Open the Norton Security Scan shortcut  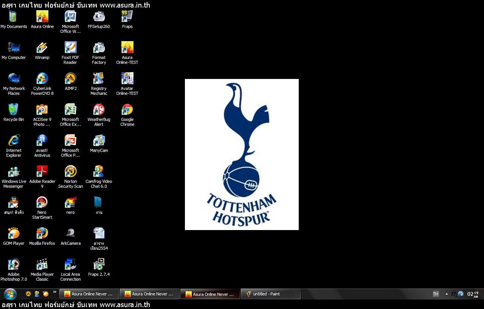[70, 177]
